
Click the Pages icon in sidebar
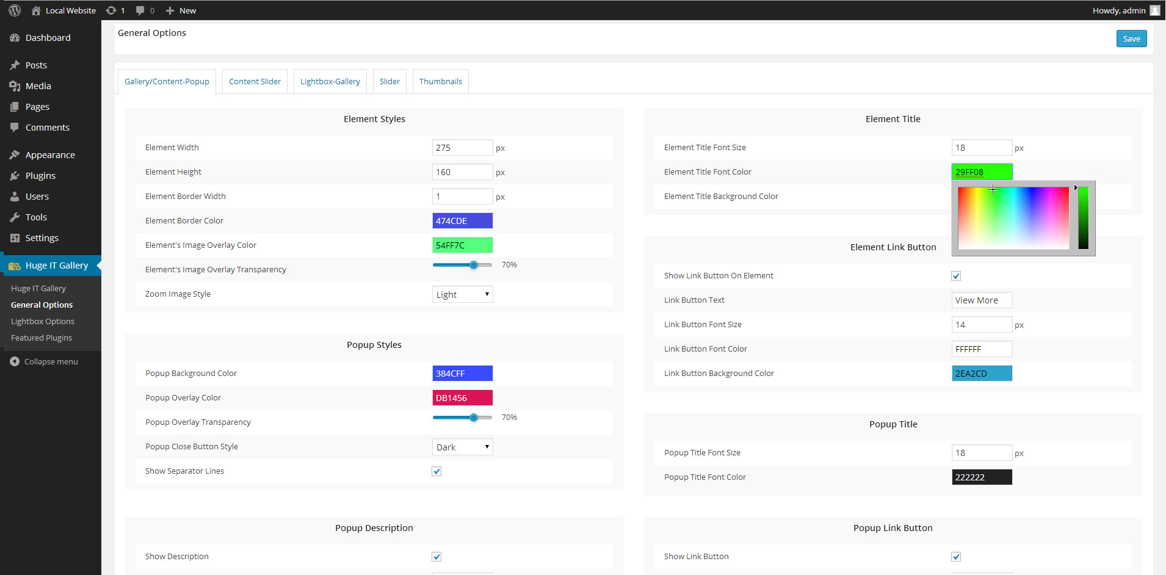click(x=15, y=107)
